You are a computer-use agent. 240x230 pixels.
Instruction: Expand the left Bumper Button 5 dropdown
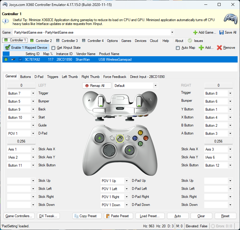point(33,101)
